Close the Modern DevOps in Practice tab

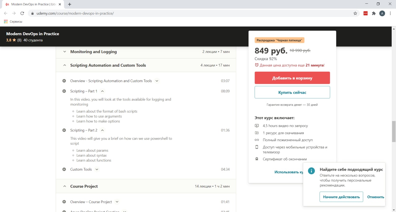60,4
